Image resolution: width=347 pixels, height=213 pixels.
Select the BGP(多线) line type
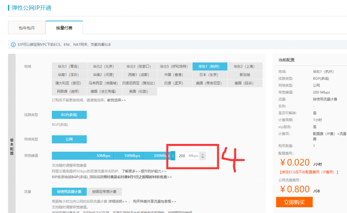pyautogui.click(x=69, y=115)
